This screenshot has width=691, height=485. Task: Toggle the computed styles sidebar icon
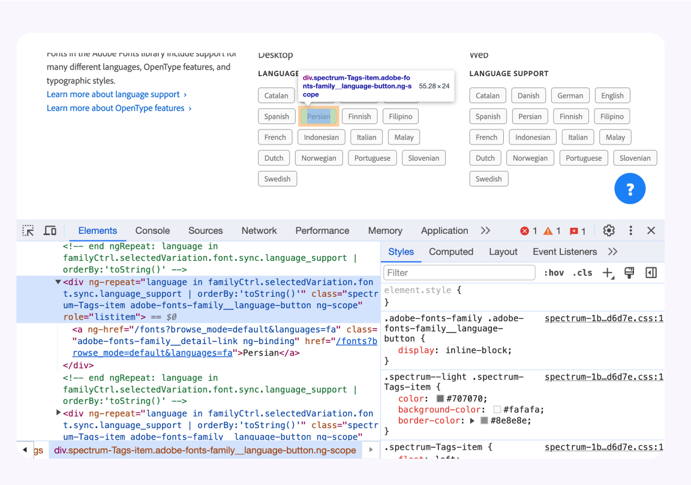tap(651, 273)
